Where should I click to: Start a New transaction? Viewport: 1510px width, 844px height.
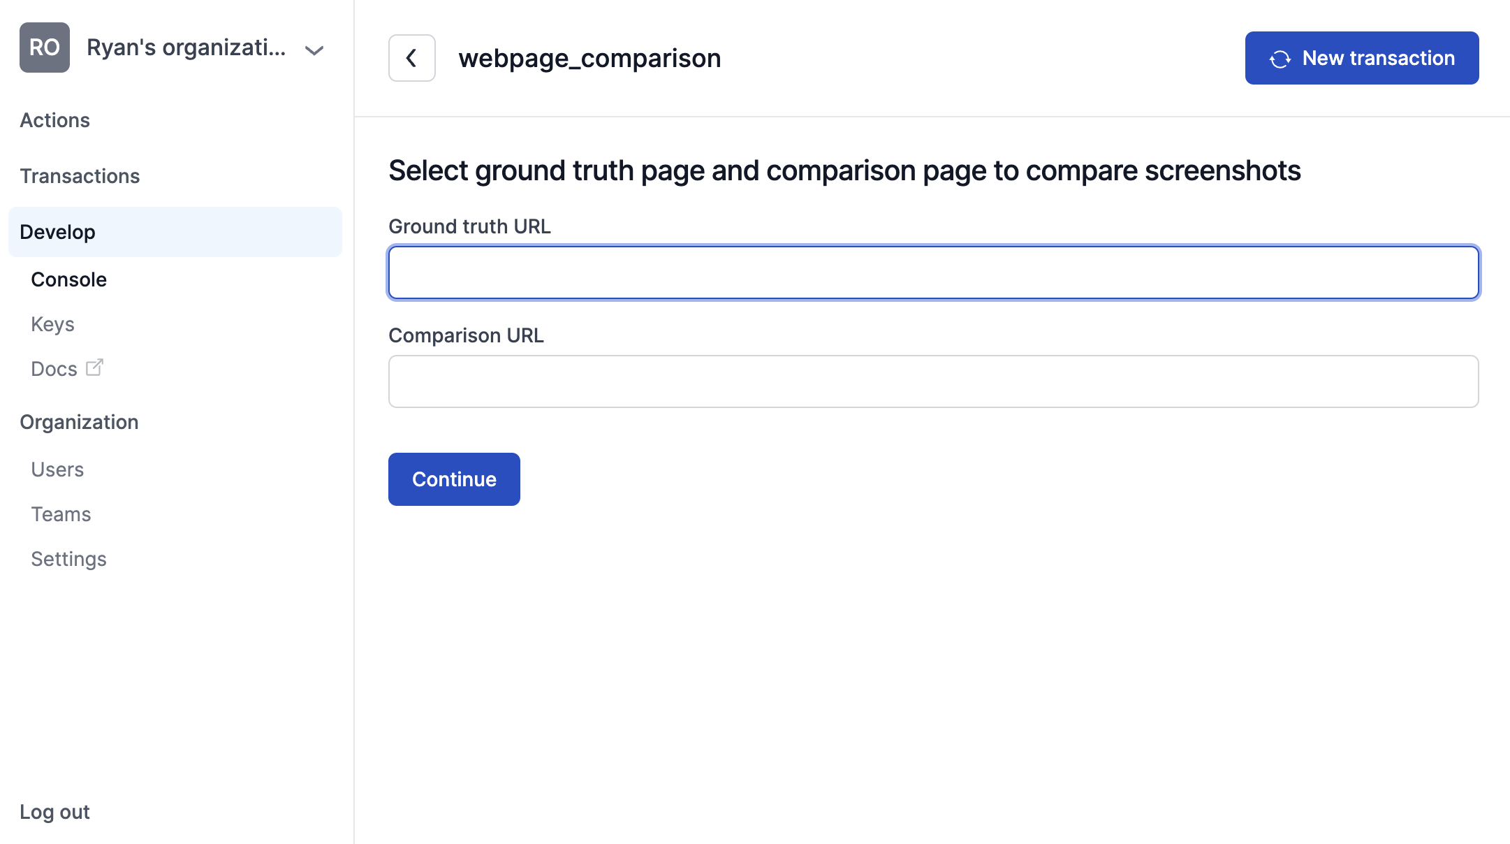[1362, 58]
